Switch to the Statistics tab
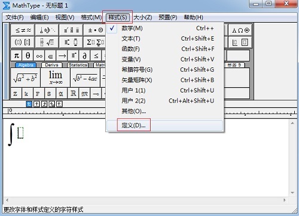Viewport: 299px width, 216px height. pyautogui.click(x=78, y=65)
